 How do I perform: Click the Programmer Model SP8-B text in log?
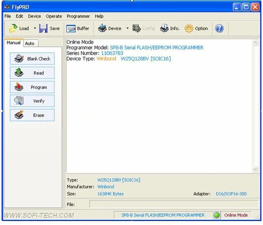coord(157,48)
